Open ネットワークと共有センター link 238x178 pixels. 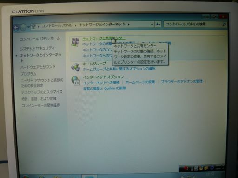tap(104, 38)
